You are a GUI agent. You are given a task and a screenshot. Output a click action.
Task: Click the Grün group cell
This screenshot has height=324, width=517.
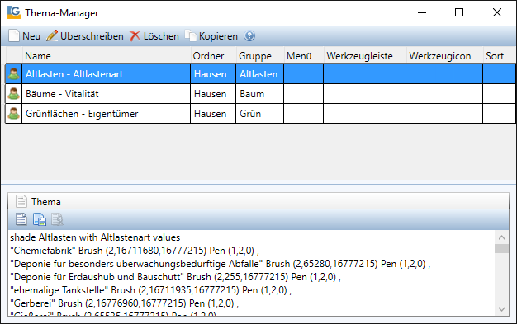(260, 114)
